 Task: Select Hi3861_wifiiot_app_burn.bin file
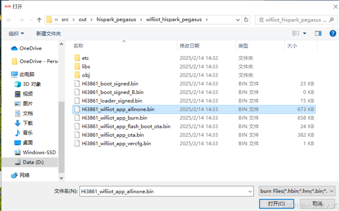[114, 118]
